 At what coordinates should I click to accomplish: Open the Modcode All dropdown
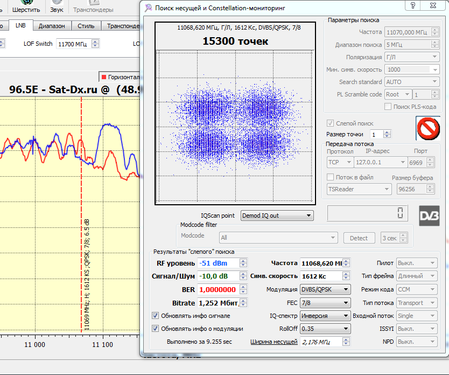pos(278,238)
